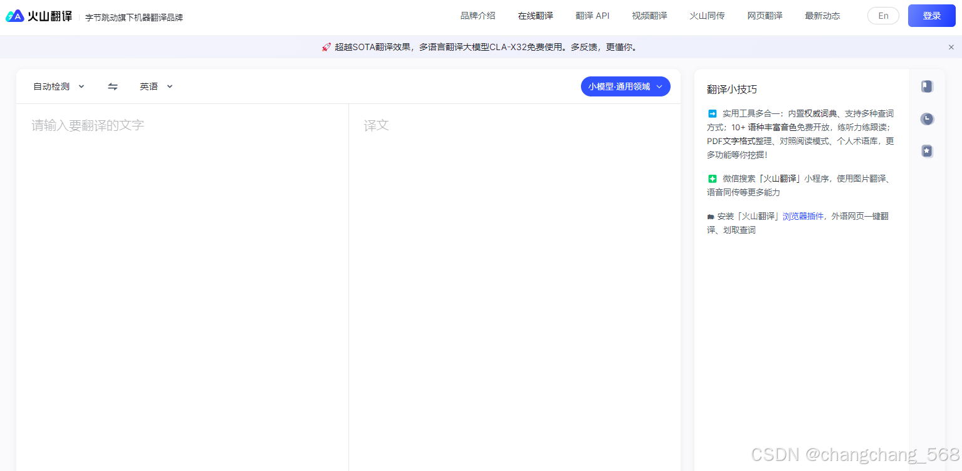
Task: Open 翻译 API menu item
Action: 592,16
